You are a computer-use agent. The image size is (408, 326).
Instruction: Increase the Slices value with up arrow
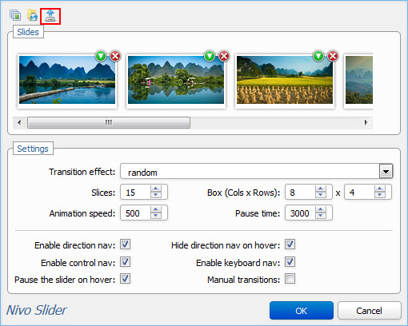pyautogui.click(x=156, y=189)
